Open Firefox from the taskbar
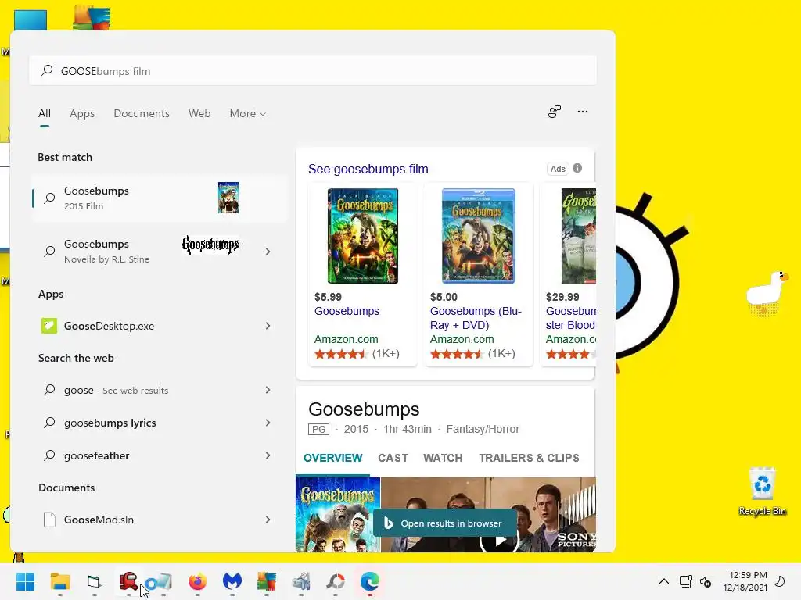Image resolution: width=801 pixels, height=600 pixels. (198, 581)
